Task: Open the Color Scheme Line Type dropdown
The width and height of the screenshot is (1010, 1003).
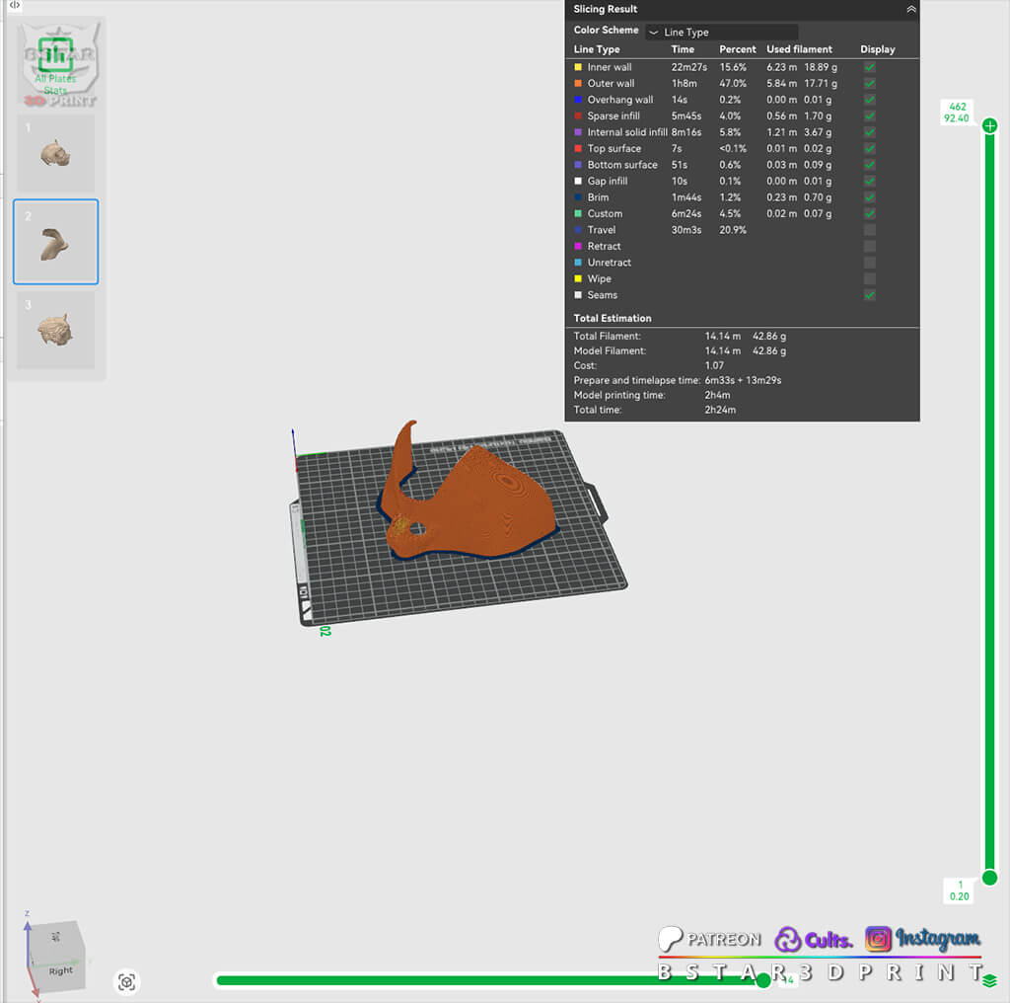Action: [x=722, y=32]
